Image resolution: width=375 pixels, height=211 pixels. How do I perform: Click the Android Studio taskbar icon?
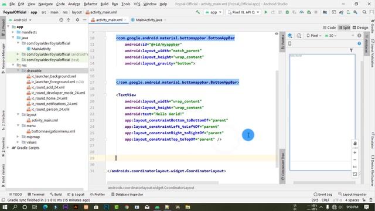coord(157,207)
